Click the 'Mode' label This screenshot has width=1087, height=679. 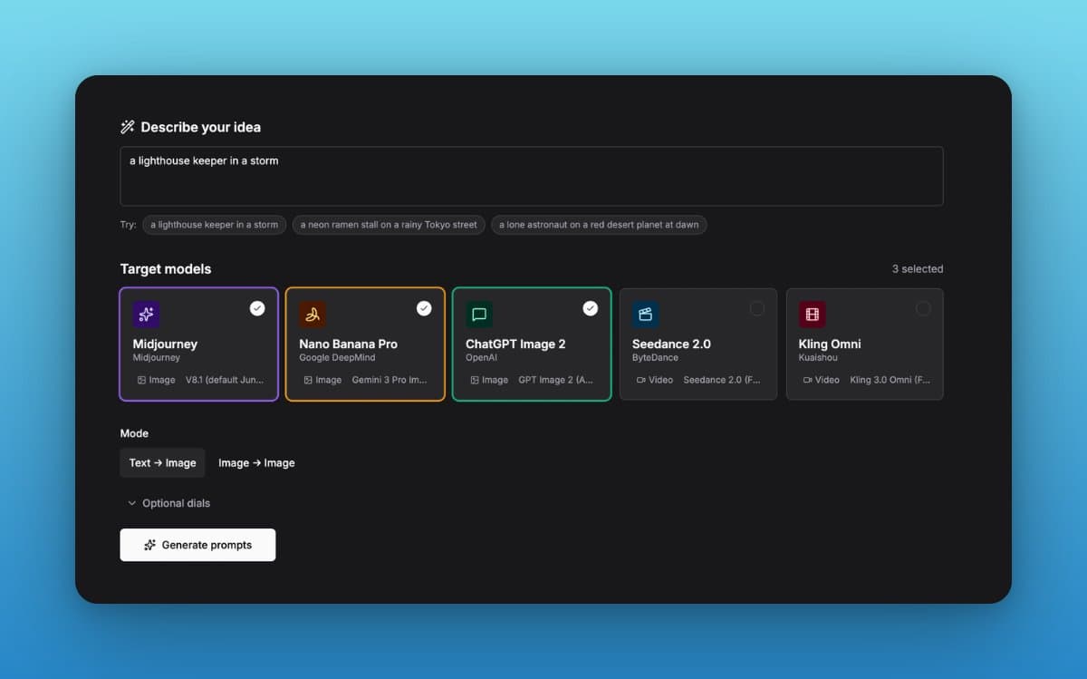tap(134, 433)
